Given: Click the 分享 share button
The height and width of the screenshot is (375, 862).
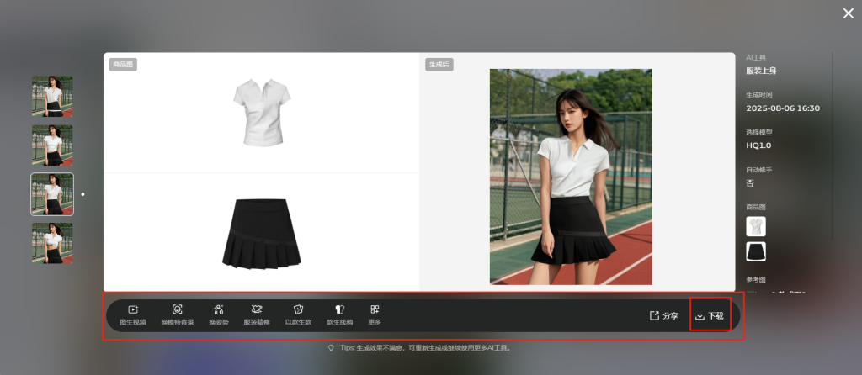Looking at the screenshot, I should coord(664,315).
